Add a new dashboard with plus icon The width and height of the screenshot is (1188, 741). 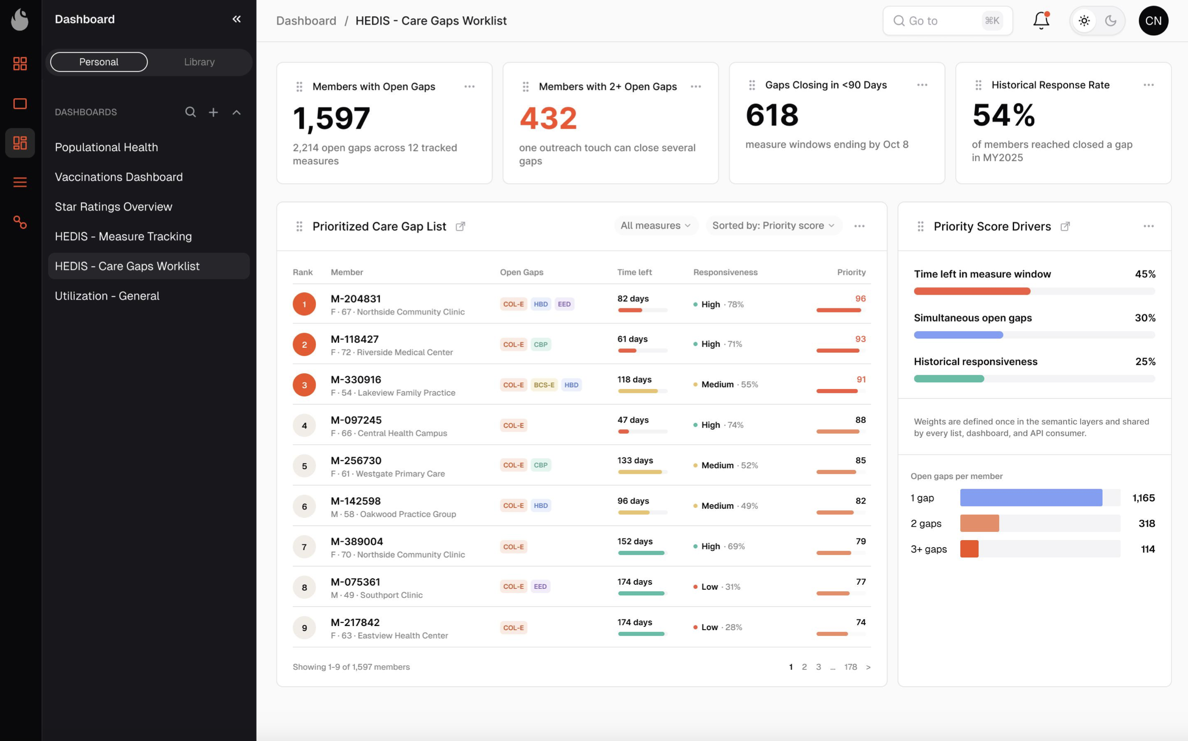[x=213, y=112]
